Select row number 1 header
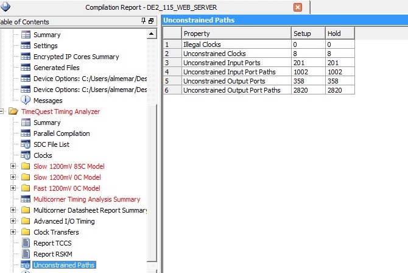Image resolution: width=408 pixels, height=273 pixels. click(x=172, y=44)
